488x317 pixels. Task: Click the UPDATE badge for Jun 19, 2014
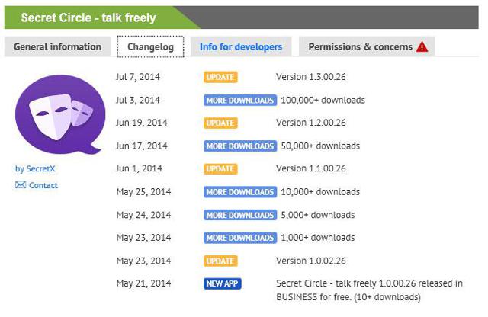(220, 123)
